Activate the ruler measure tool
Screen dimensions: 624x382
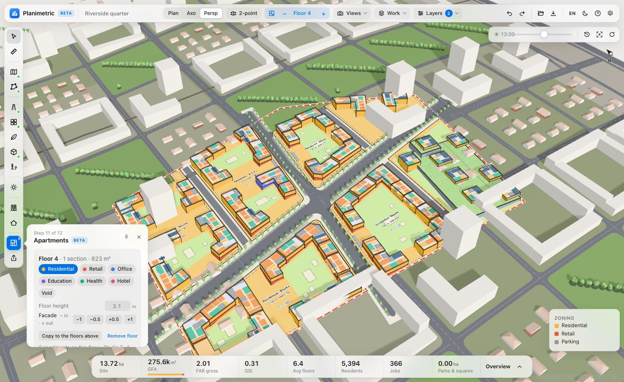14,51
